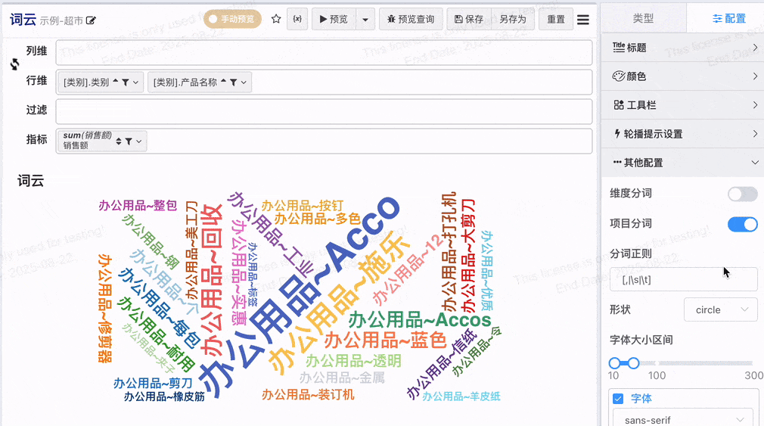This screenshot has height=426, width=764.
Task: Click the word 办公用品~多色 in the cloud
Action: point(317,219)
